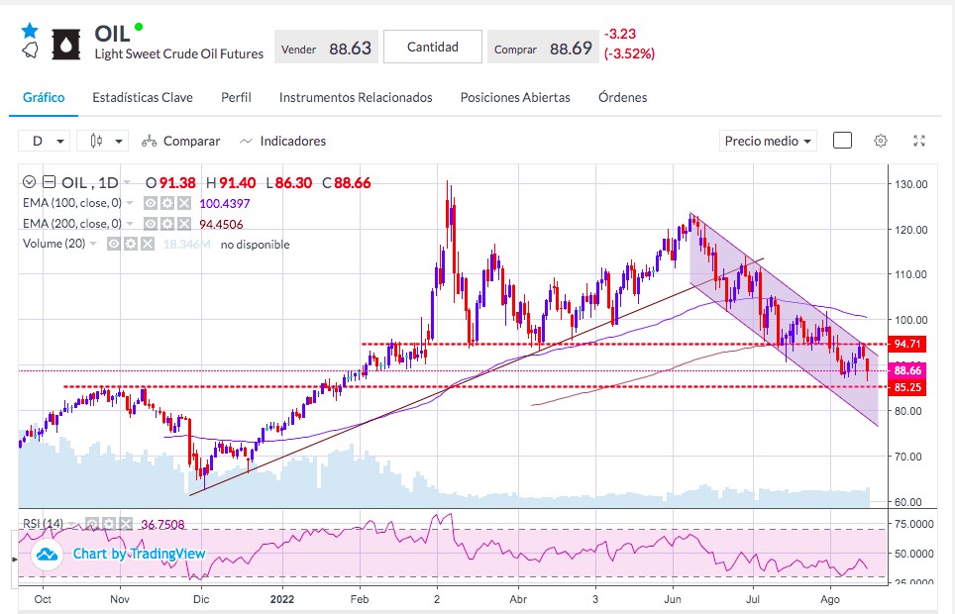The width and height of the screenshot is (955, 614).
Task: Click the blue favorite star for OIL
Action: click(x=30, y=31)
